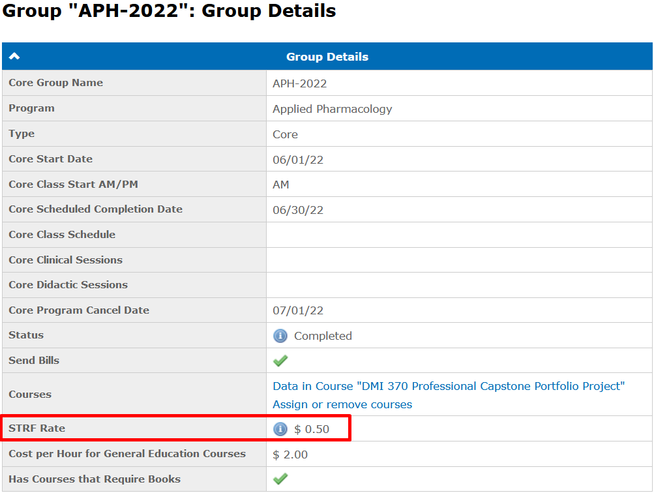Click the Core Group Name label
Image resolution: width=654 pixels, height=493 pixels.
click(56, 83)
